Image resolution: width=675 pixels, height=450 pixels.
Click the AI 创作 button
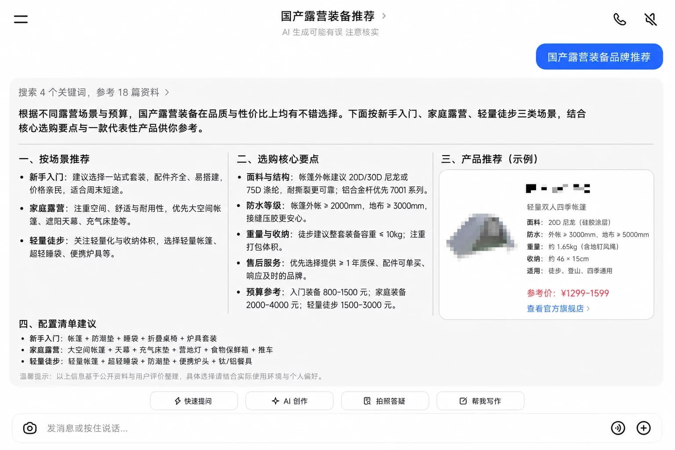coord(289,401)
